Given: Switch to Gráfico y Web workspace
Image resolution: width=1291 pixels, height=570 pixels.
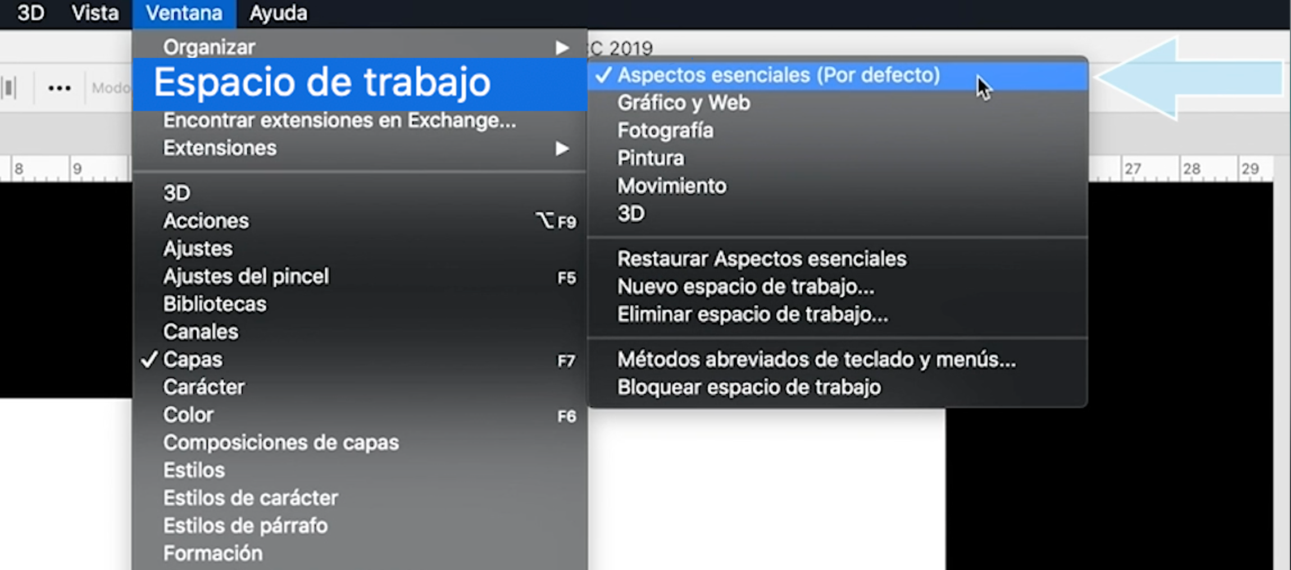Looking at the screenshot, I should [838, 103].
